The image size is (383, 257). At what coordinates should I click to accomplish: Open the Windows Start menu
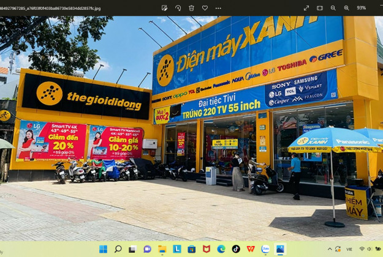[x=103, y=249]
